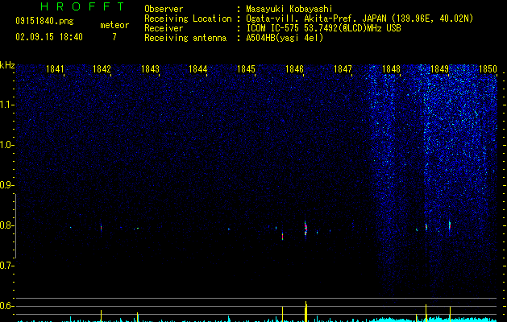Viewport: 507px width, 322px height.
Task: Click the 1847 time marker
Action: click(343, 69)
